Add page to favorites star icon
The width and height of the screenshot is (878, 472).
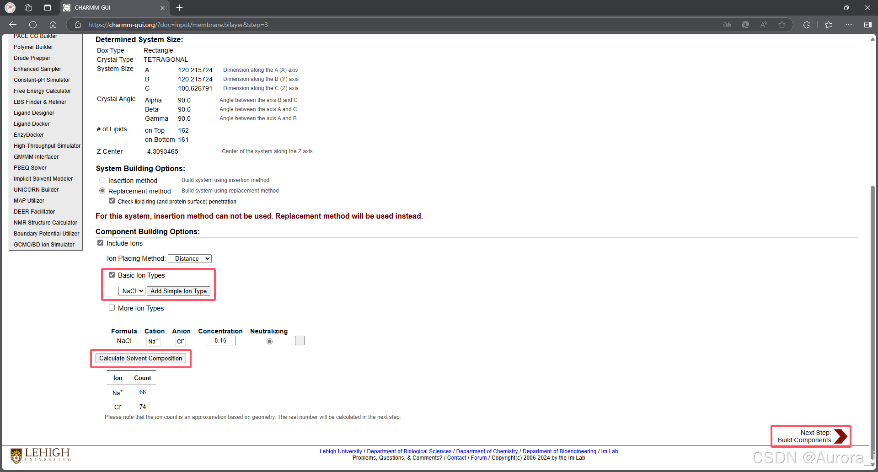782,25
